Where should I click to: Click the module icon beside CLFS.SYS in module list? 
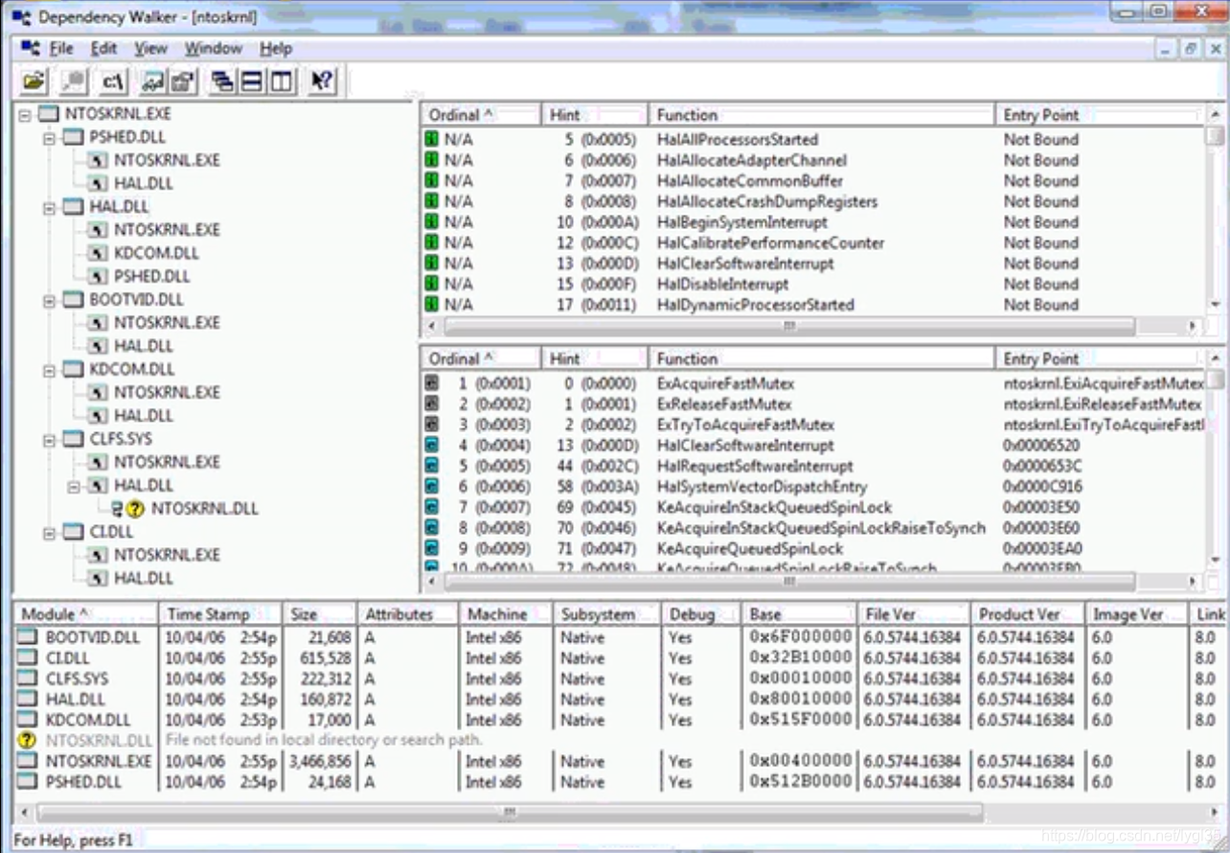pyautogui.click(x=29, y=679)
